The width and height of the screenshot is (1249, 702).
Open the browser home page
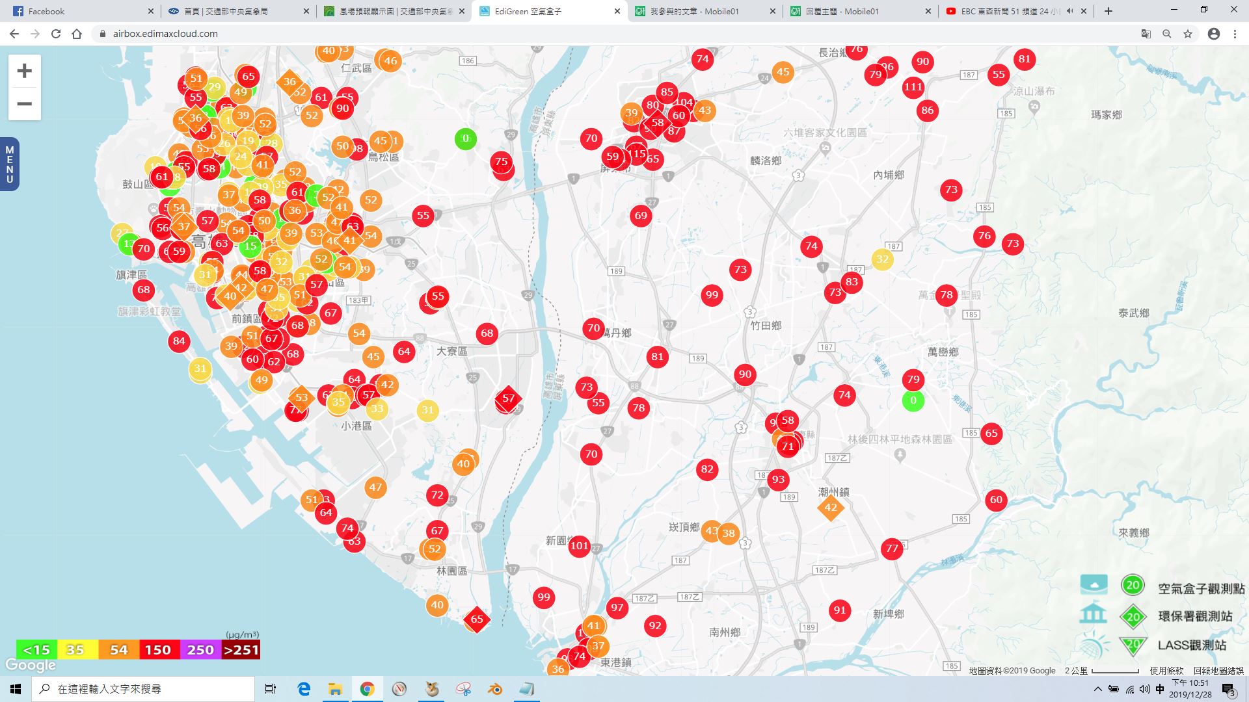(x=77, y=34)
